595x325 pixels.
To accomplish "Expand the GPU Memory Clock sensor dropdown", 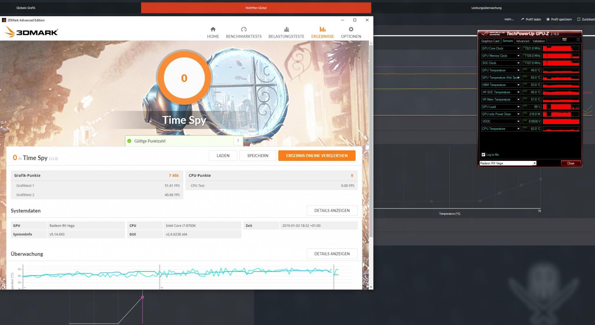I will tap(518, 56).
